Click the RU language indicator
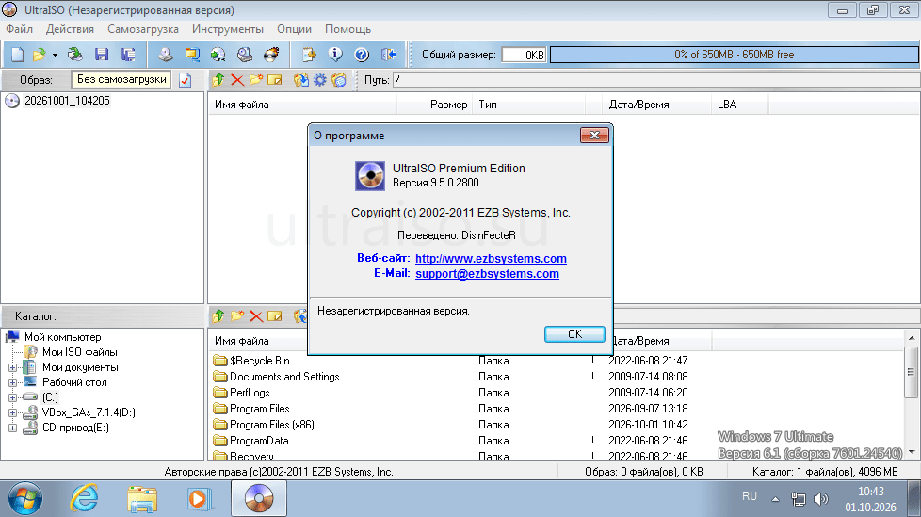This screenshot has width=921, height=517. tap(750, 496)
